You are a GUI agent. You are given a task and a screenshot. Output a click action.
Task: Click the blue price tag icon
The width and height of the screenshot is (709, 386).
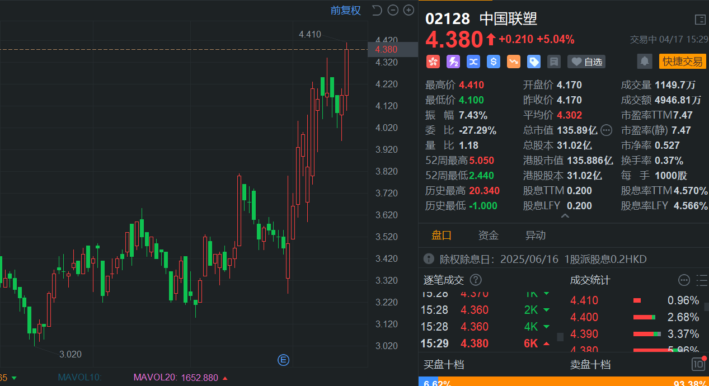click(534, 62)
